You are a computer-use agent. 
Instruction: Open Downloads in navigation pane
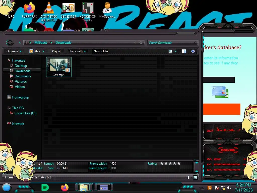click(22, 71)
